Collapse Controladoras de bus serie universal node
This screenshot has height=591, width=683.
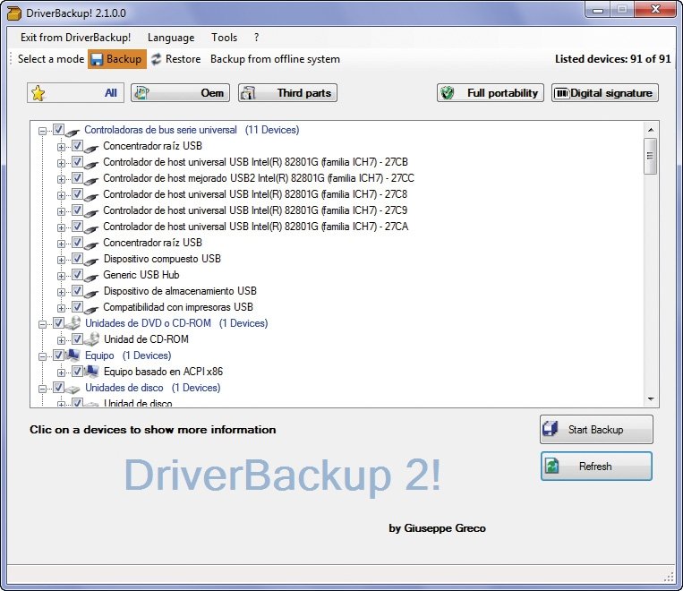tap(42, 131)
